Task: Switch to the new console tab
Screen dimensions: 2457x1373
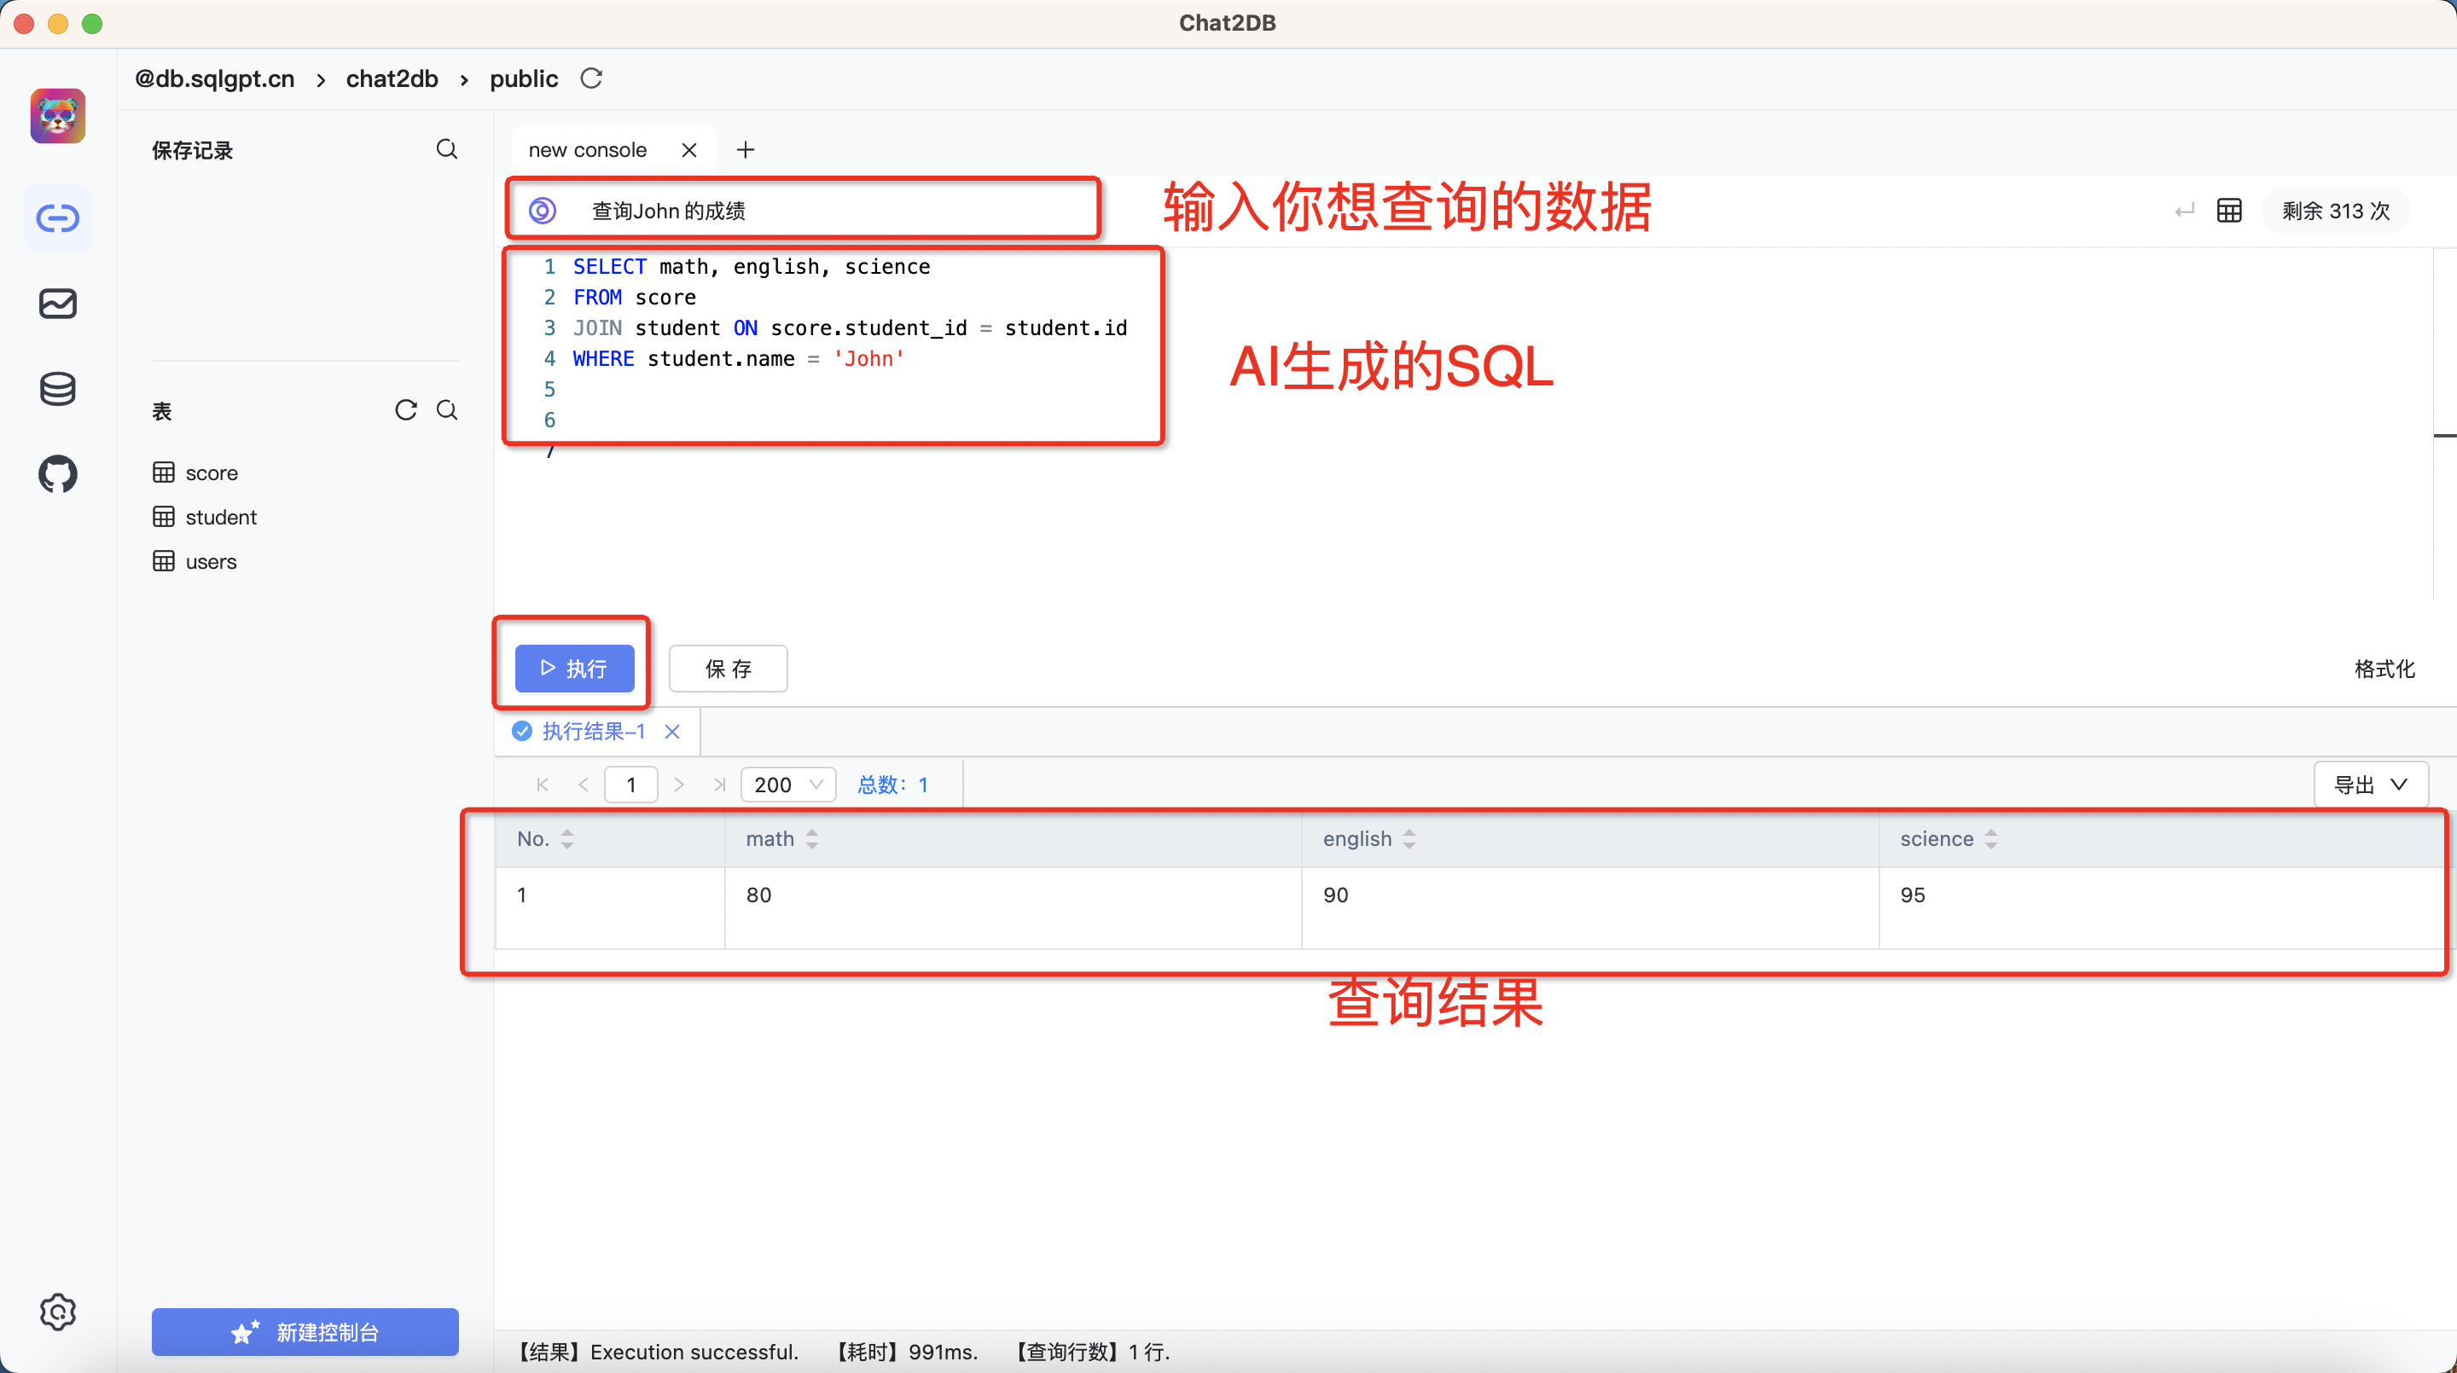Action: coord(587,148)
